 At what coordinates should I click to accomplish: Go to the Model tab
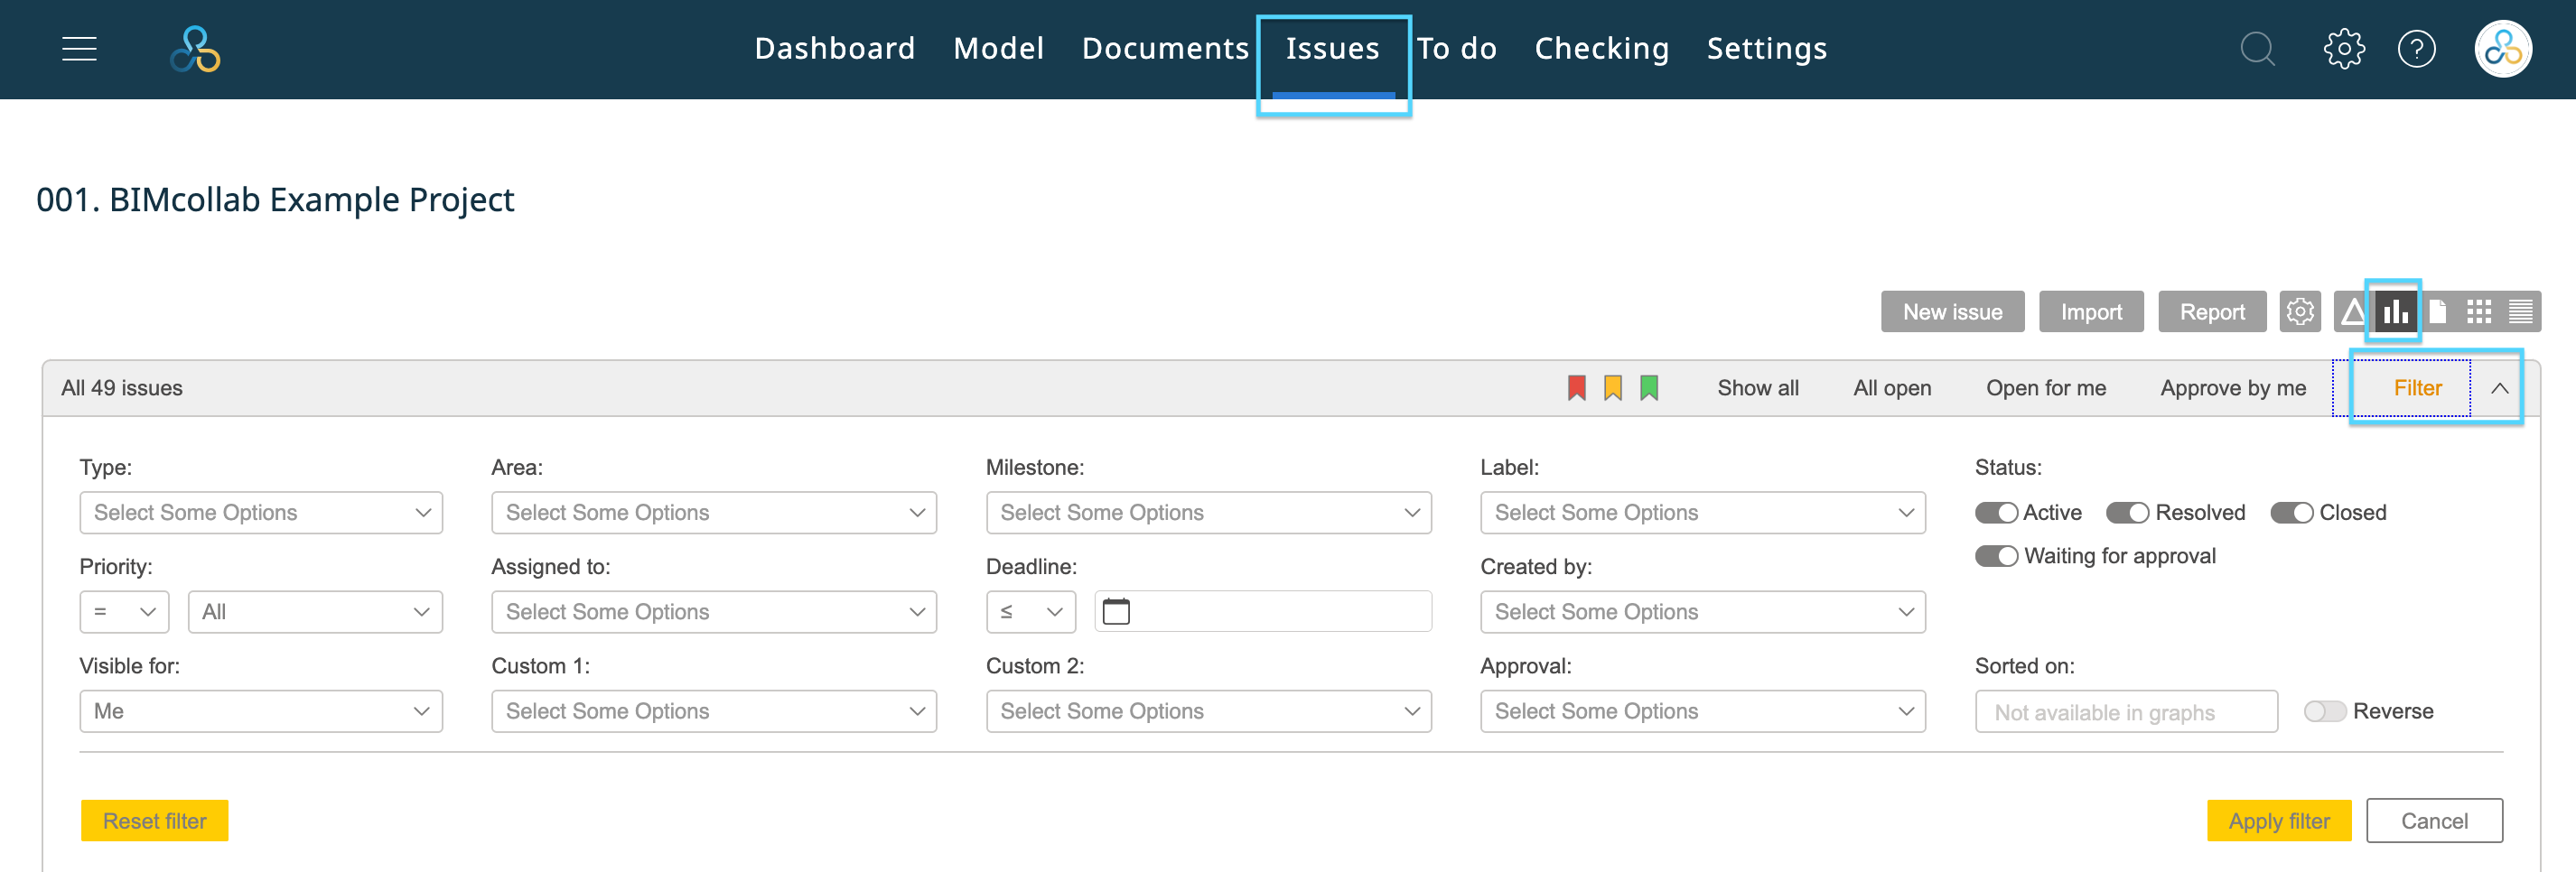(x=998, y=48)
